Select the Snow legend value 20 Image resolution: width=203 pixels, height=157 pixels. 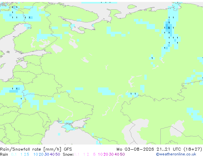point(106,154)
